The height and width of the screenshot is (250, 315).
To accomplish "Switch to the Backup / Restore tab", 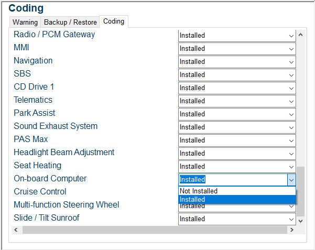I will click(70, 22).
